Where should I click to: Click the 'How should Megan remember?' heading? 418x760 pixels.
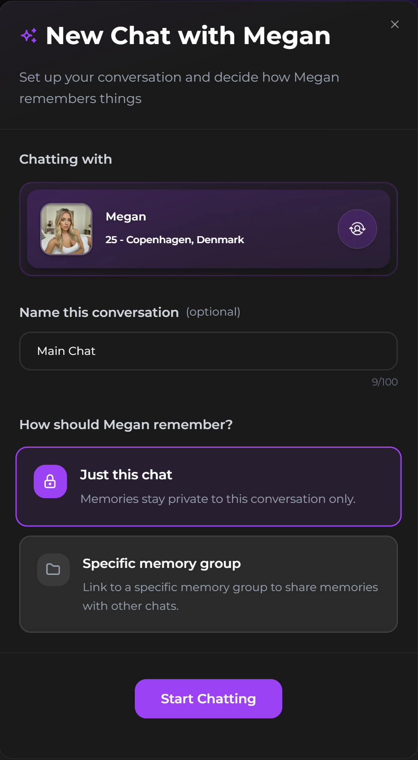pyautogui.click(x=126, y=425)
